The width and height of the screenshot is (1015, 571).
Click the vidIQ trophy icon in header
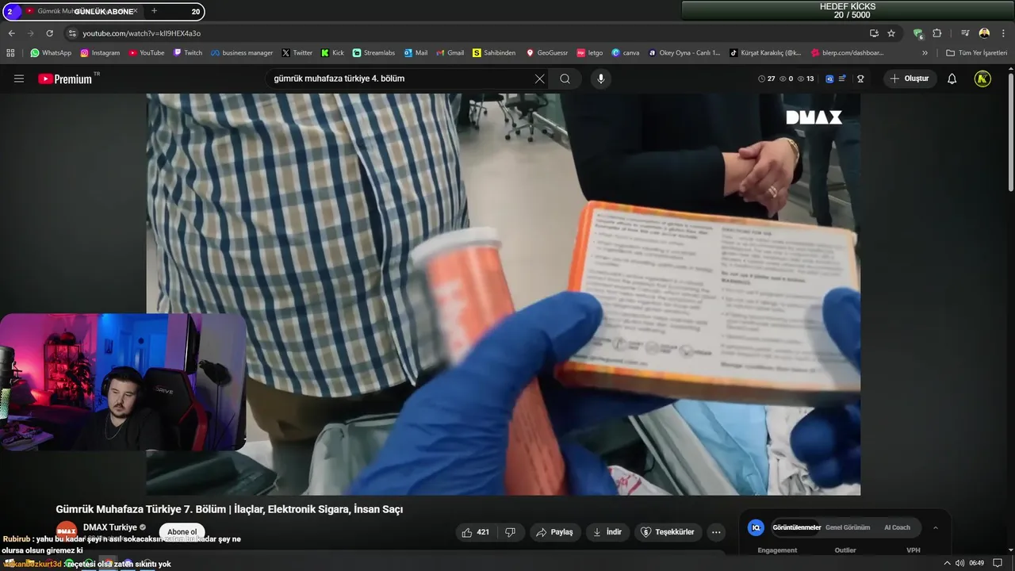860,79
